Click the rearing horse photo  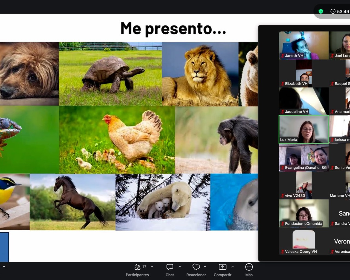pyautogui.click(x=72, y=202)
